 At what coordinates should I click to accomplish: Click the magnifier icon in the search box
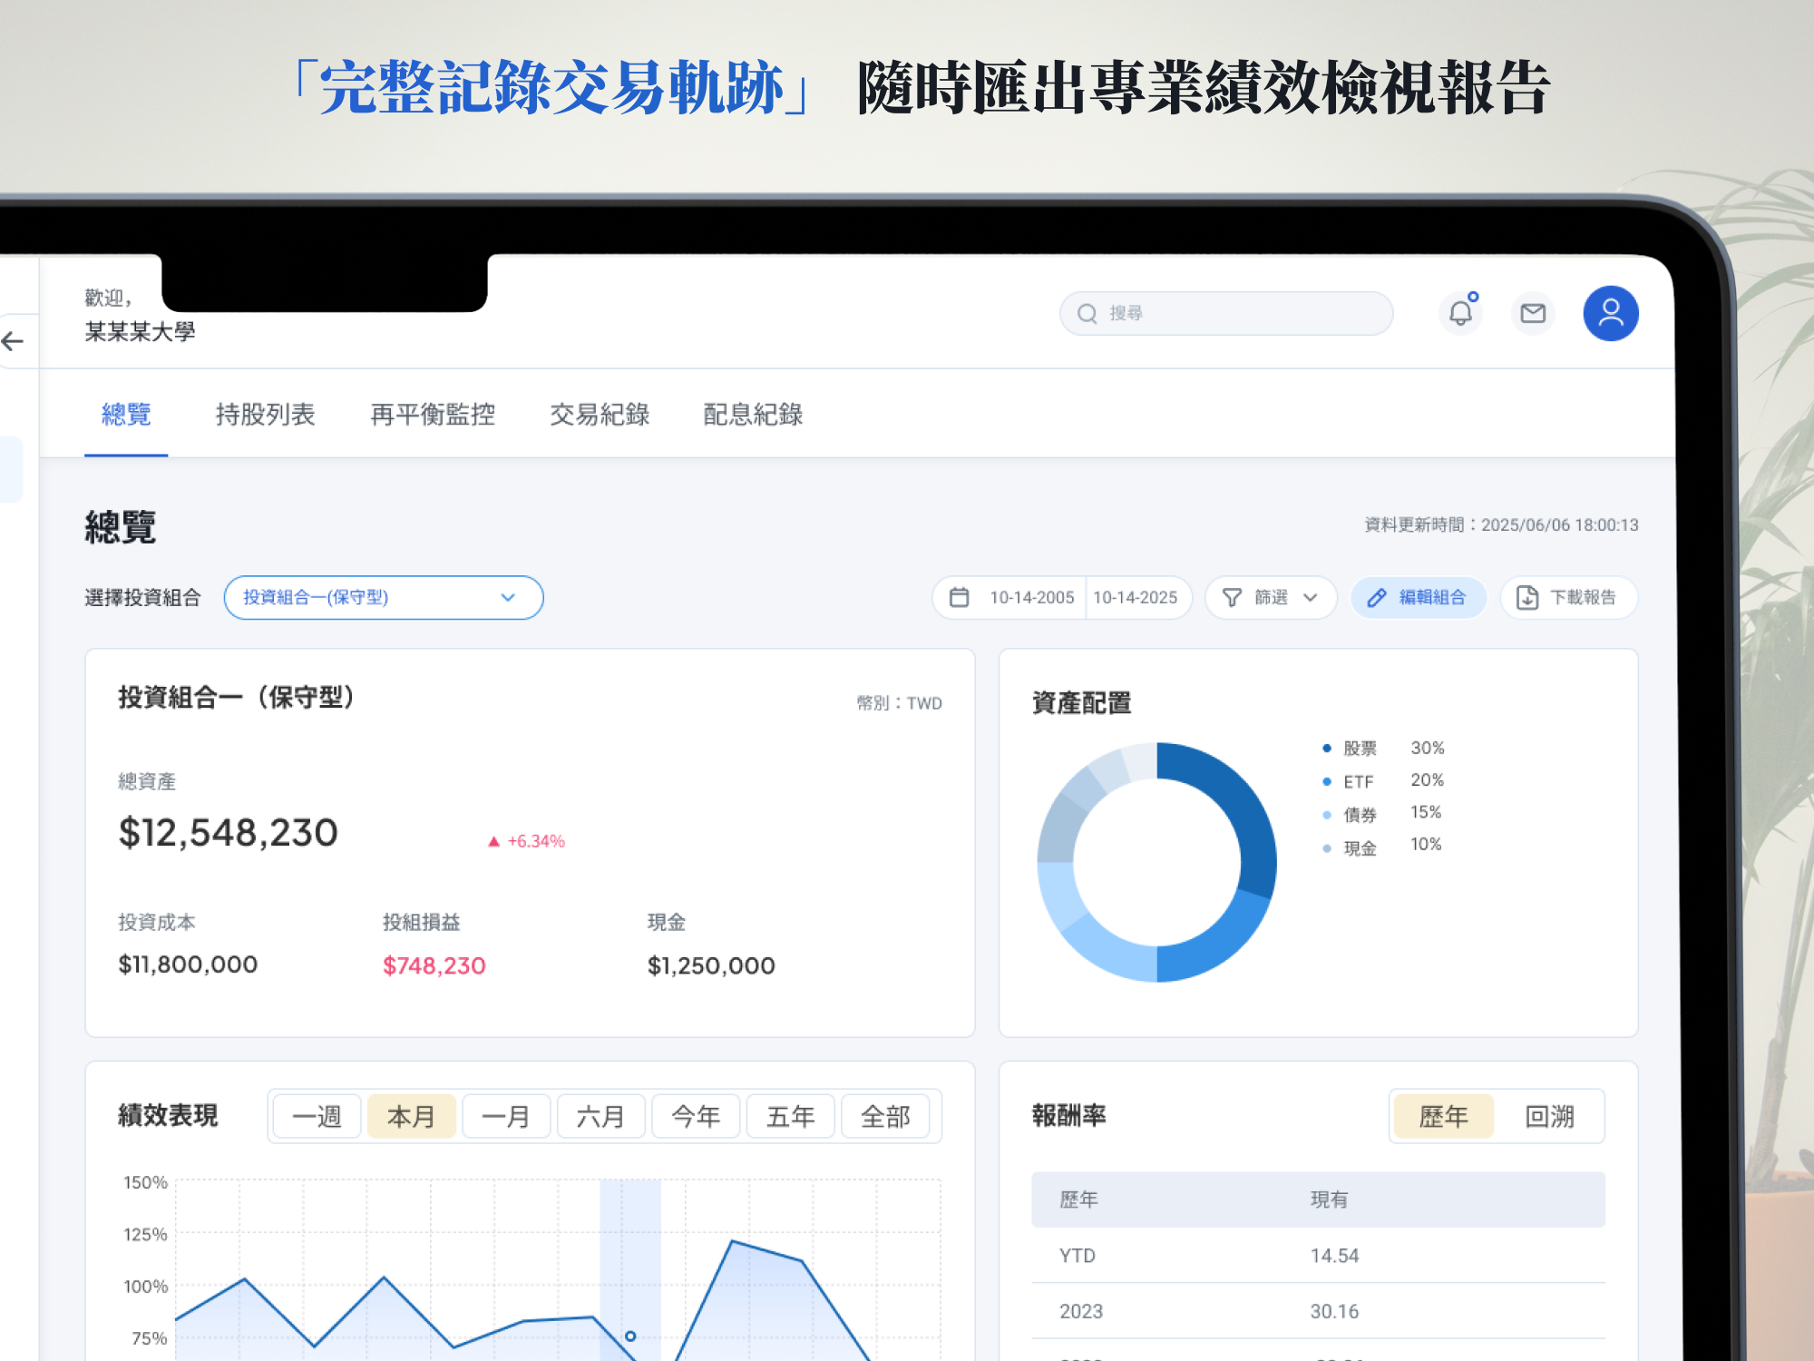click(x=1087, y=314)
